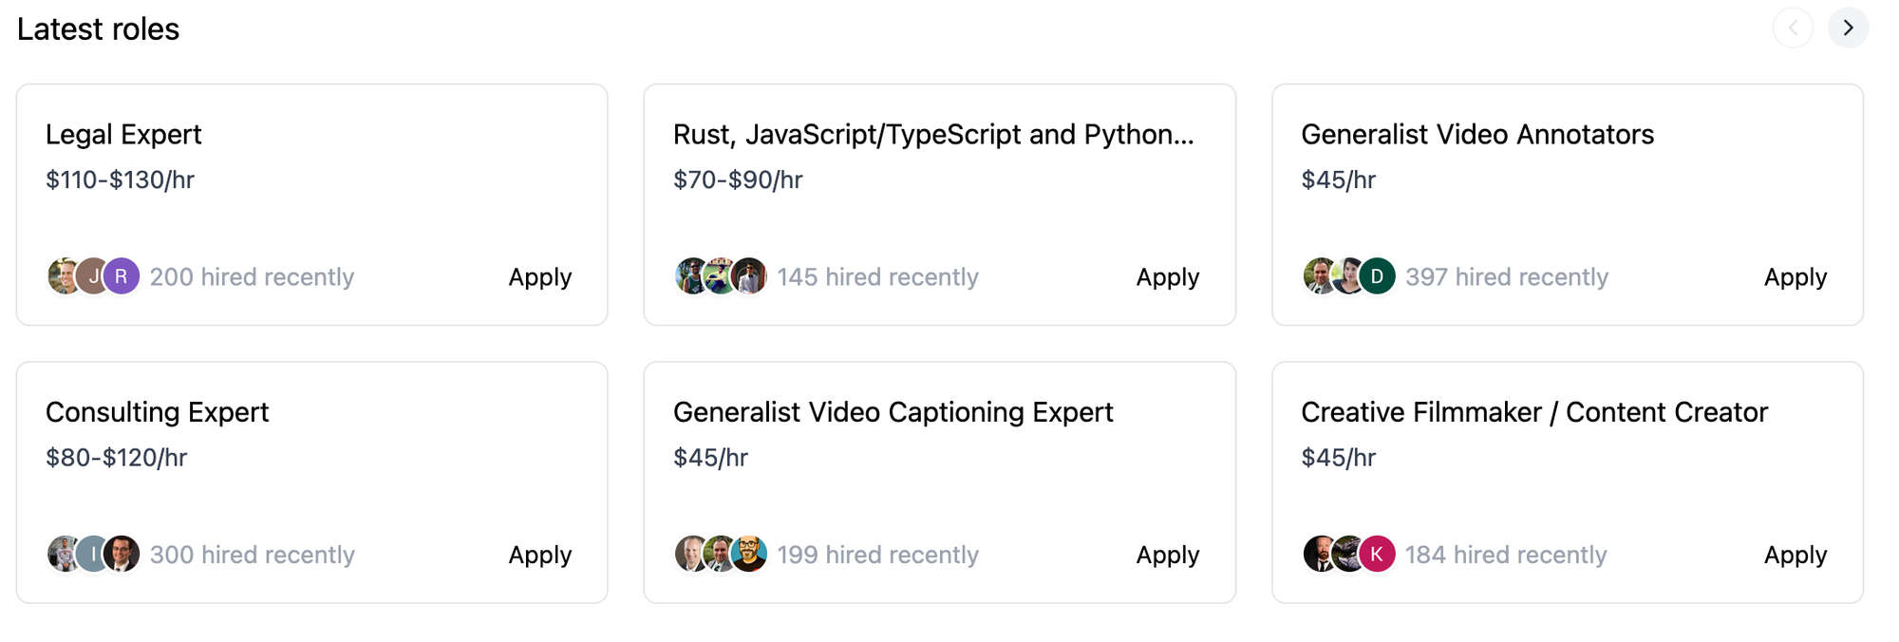1899x642 pixels.
Task: Open the Consulting Expert job title
Action: (157, 412)
